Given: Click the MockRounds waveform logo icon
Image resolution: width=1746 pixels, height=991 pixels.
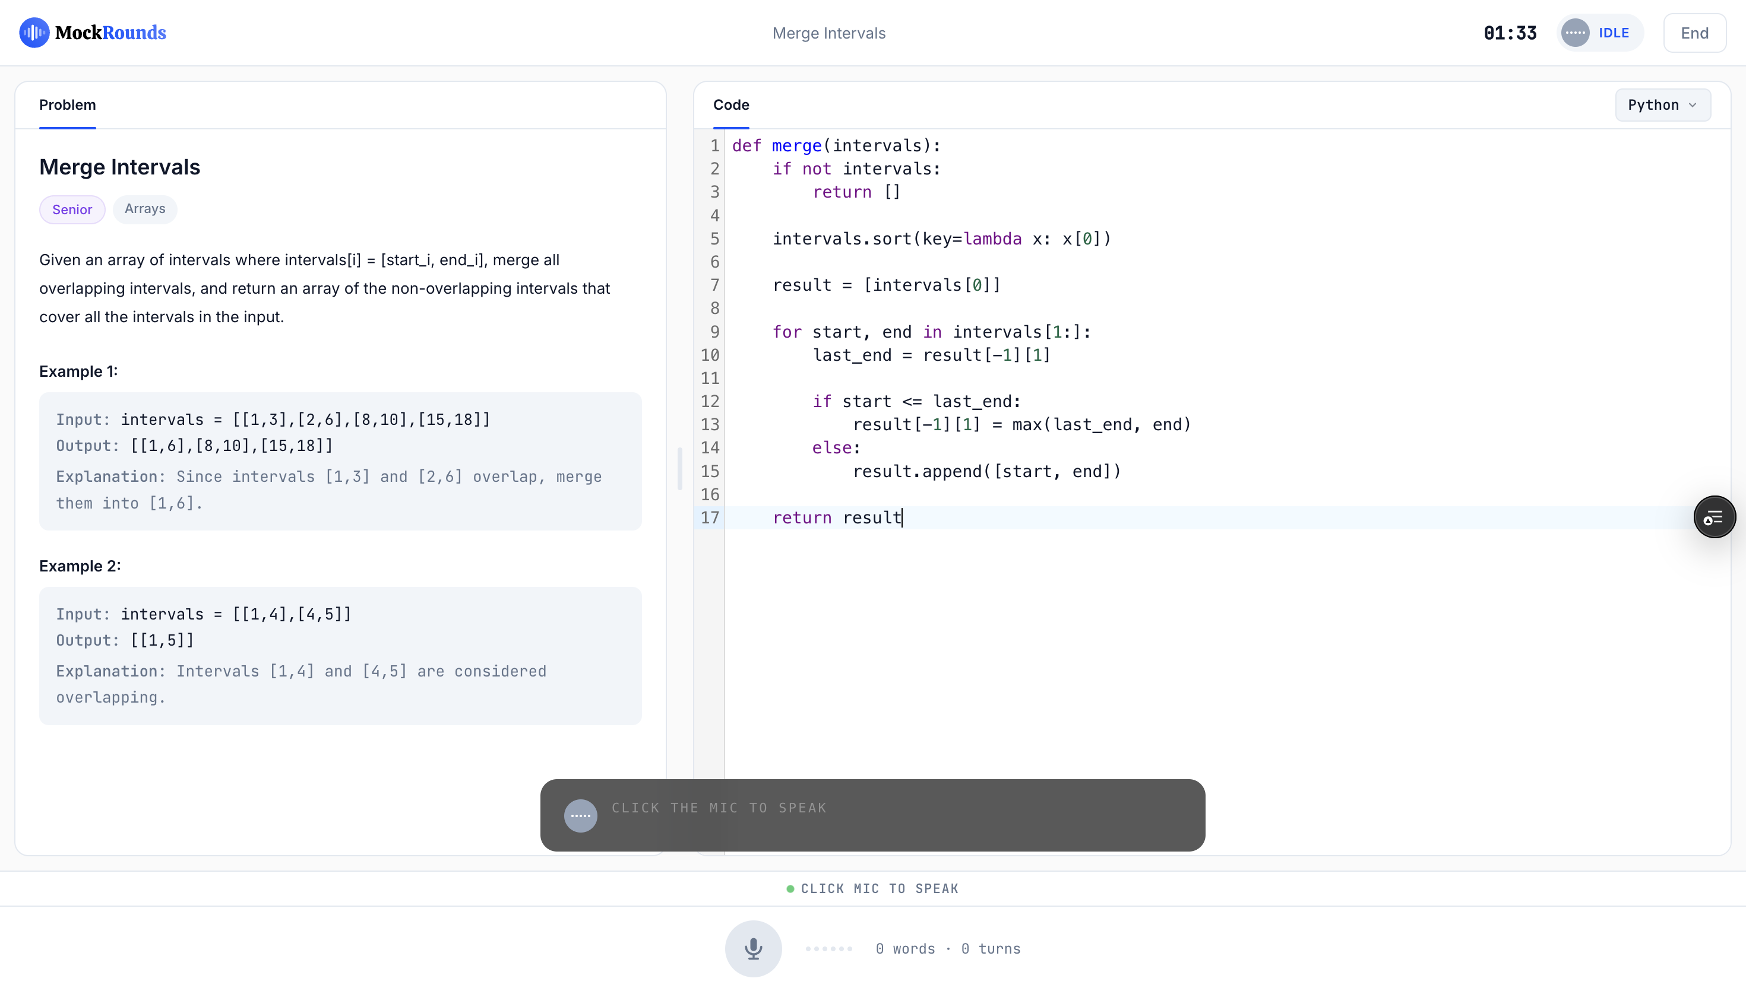Looking at the screenshot, I should coord(34,33).
